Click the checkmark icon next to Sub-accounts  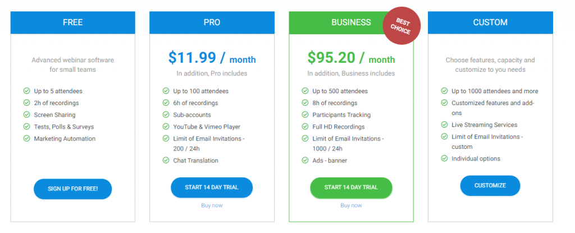(x=166, y=115)
